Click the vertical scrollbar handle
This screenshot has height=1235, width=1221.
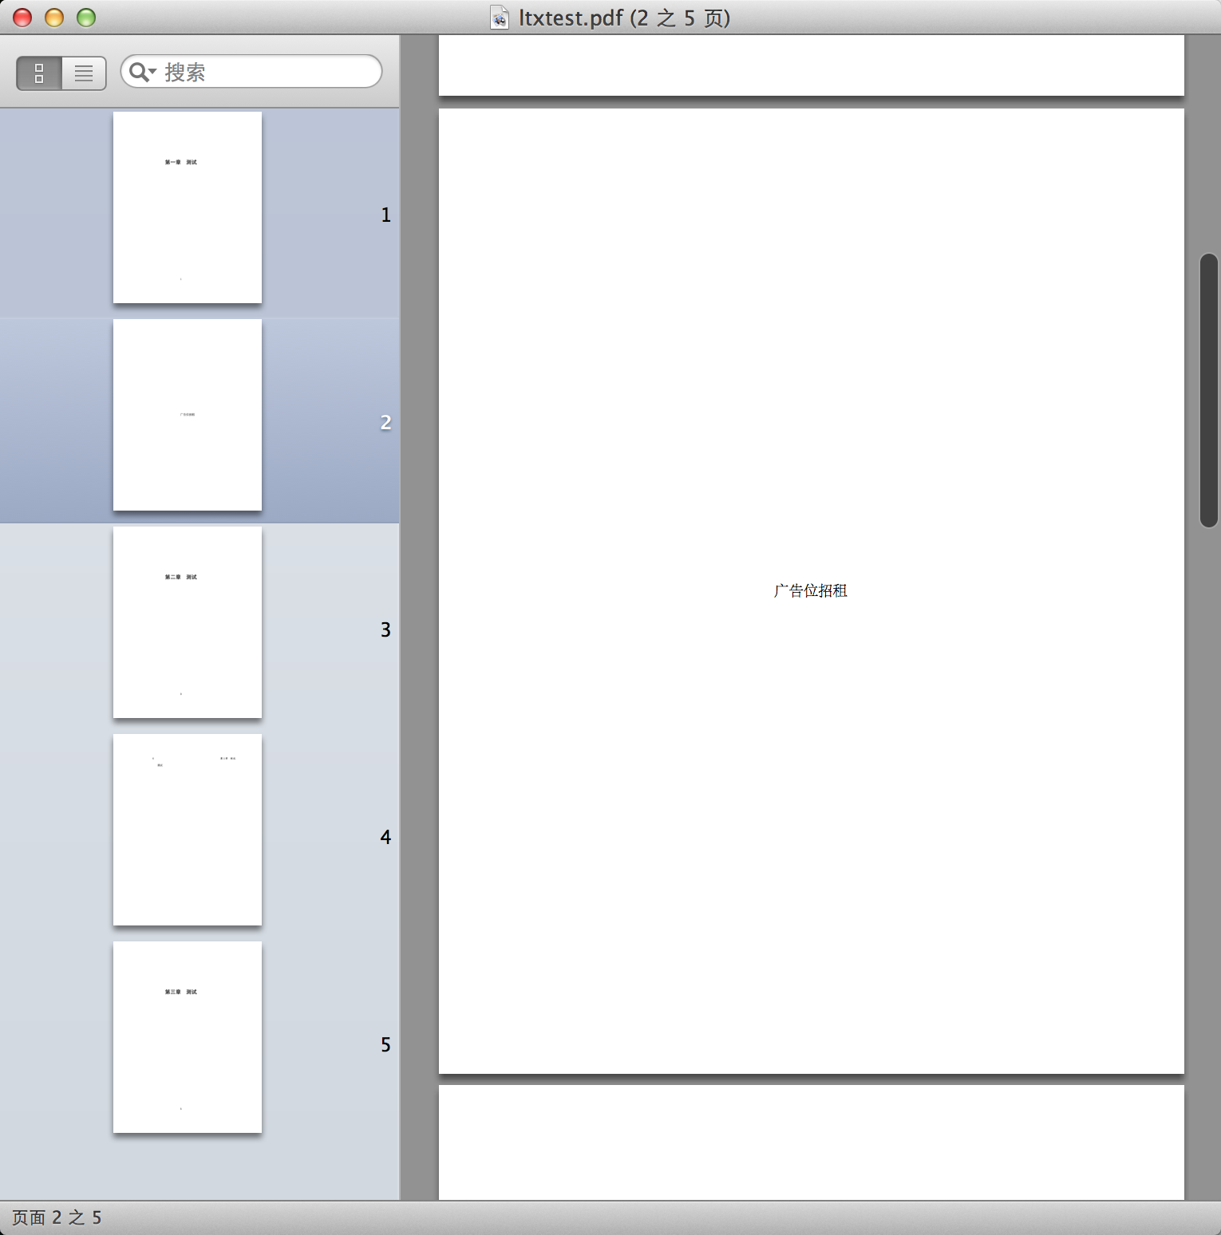1209,390
